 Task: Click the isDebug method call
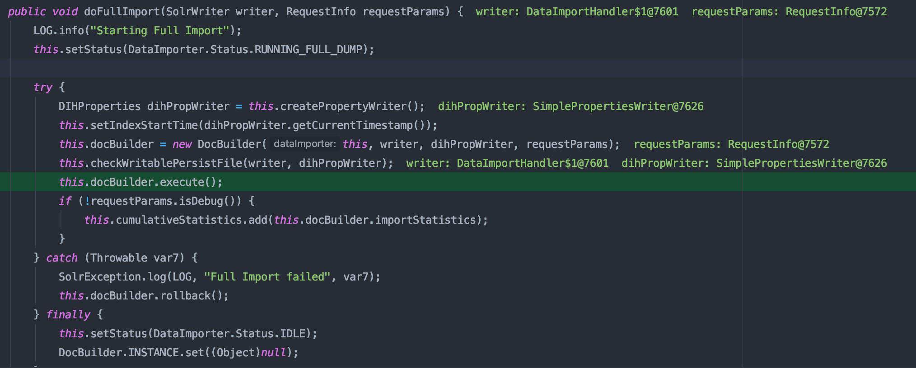click(x=201, y=201)
